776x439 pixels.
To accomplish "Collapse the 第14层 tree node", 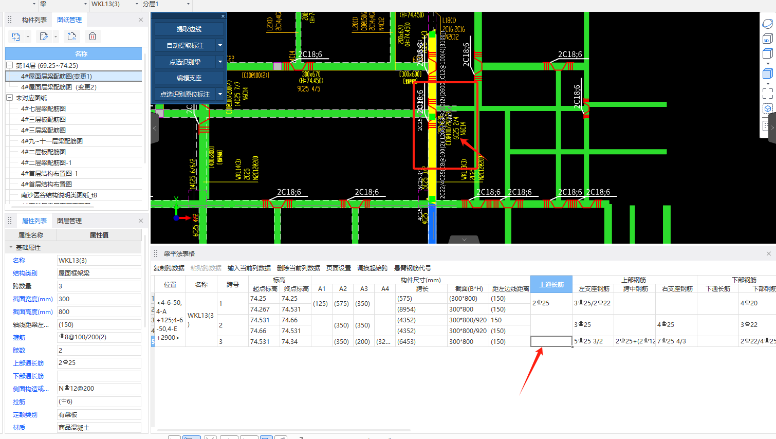I will coord(9,65).
